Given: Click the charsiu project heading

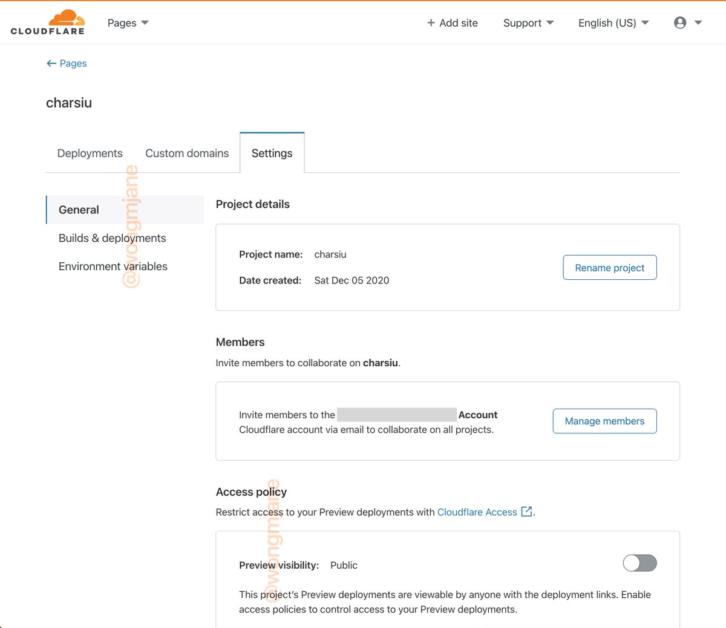Looking at the screenshot, I should tap(69, 103).
